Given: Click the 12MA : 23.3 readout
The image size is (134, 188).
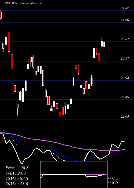Looking at the screenshot, I should 17,179.
